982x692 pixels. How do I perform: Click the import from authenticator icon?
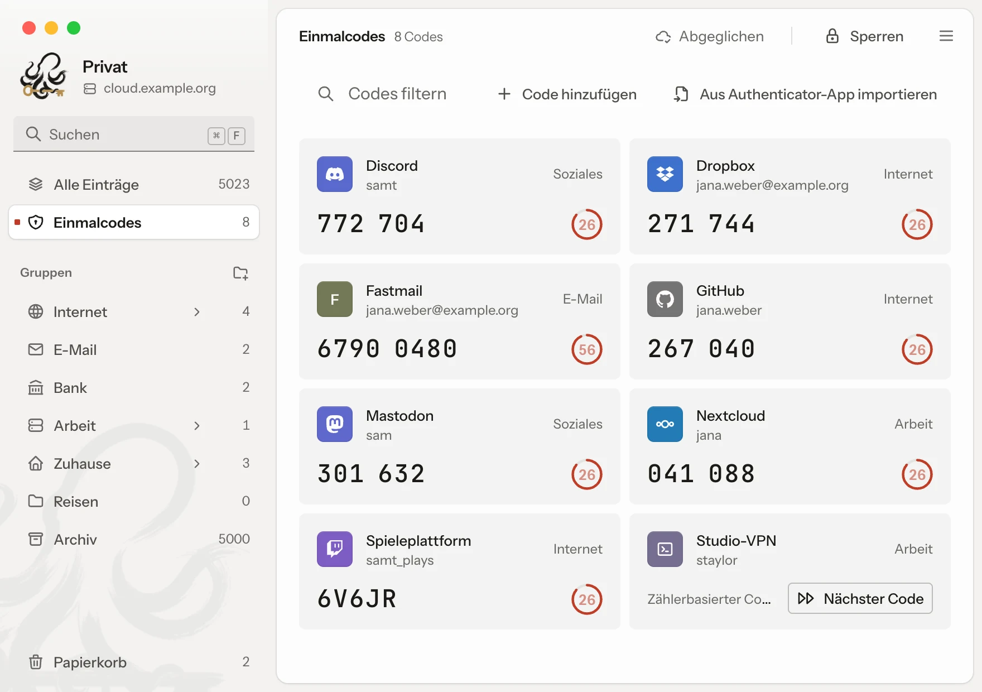[x=681, y=94]
